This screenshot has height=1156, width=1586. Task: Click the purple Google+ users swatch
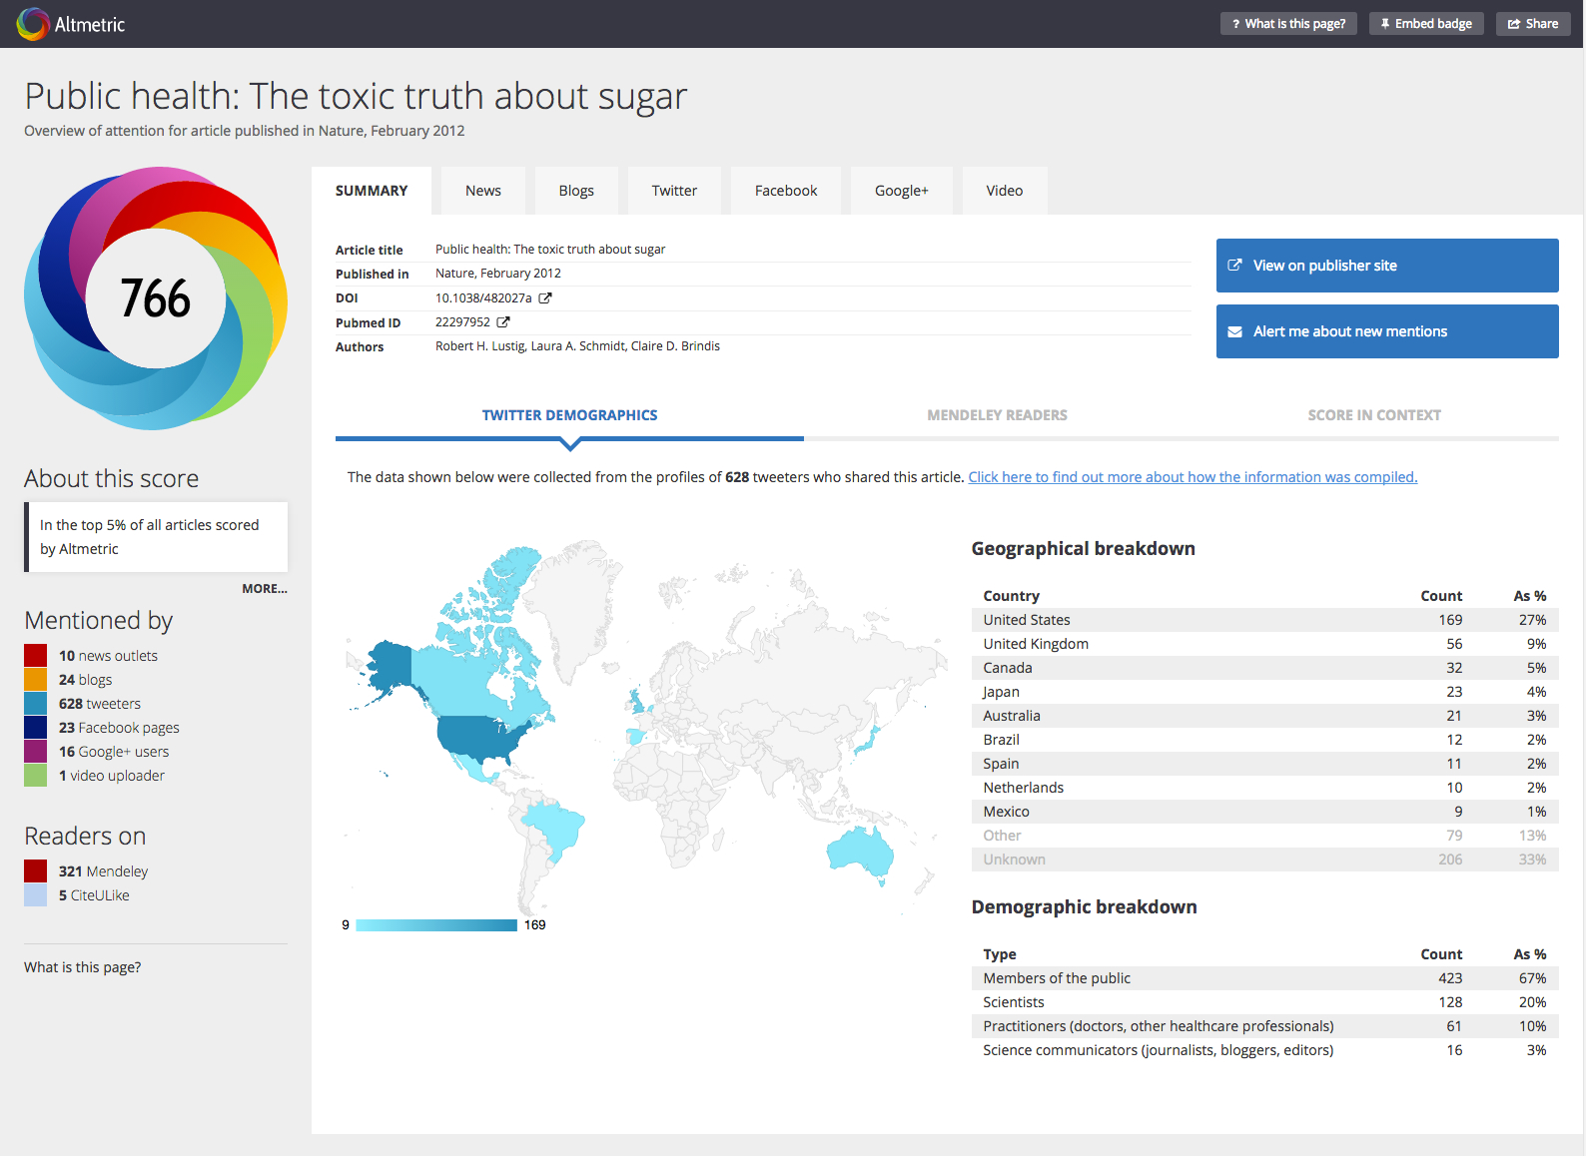pyautogui.click(x=35, y=751)
